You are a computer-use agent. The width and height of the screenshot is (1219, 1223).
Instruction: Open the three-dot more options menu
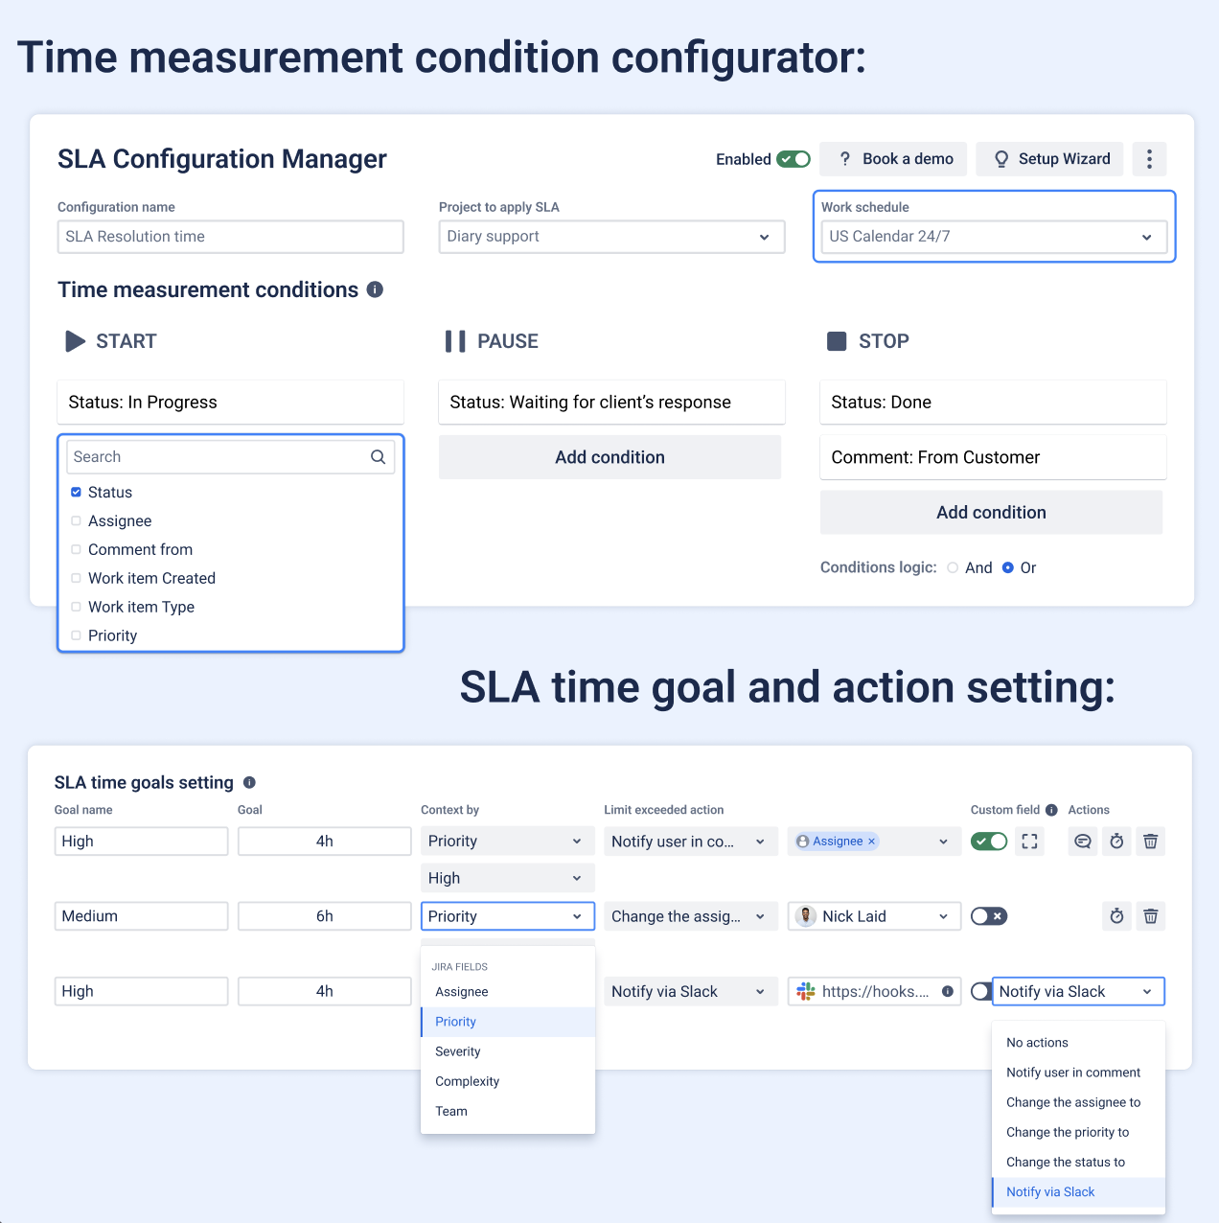pos(1149,159)
